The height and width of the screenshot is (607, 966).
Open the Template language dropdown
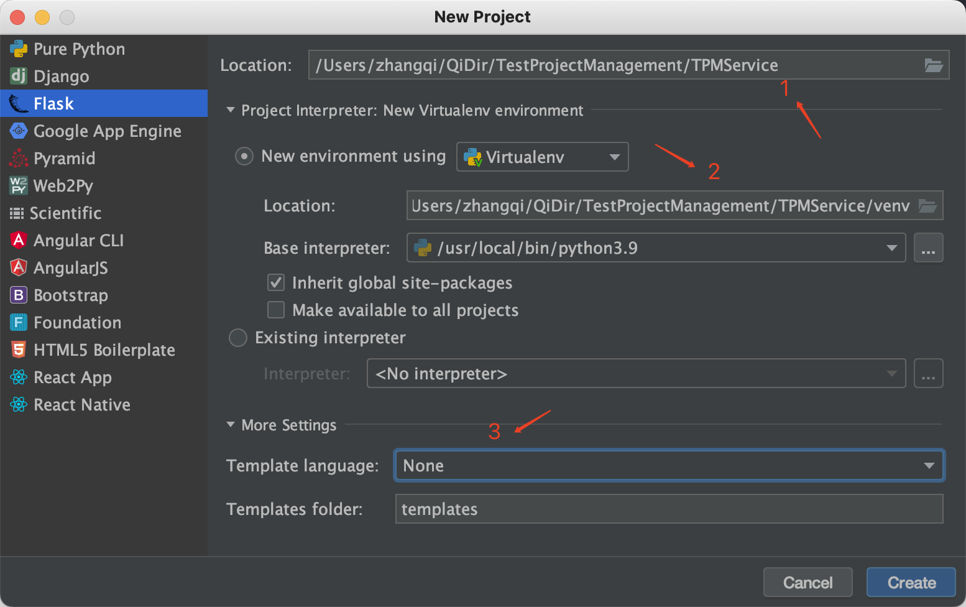click(x=669, y=465)
